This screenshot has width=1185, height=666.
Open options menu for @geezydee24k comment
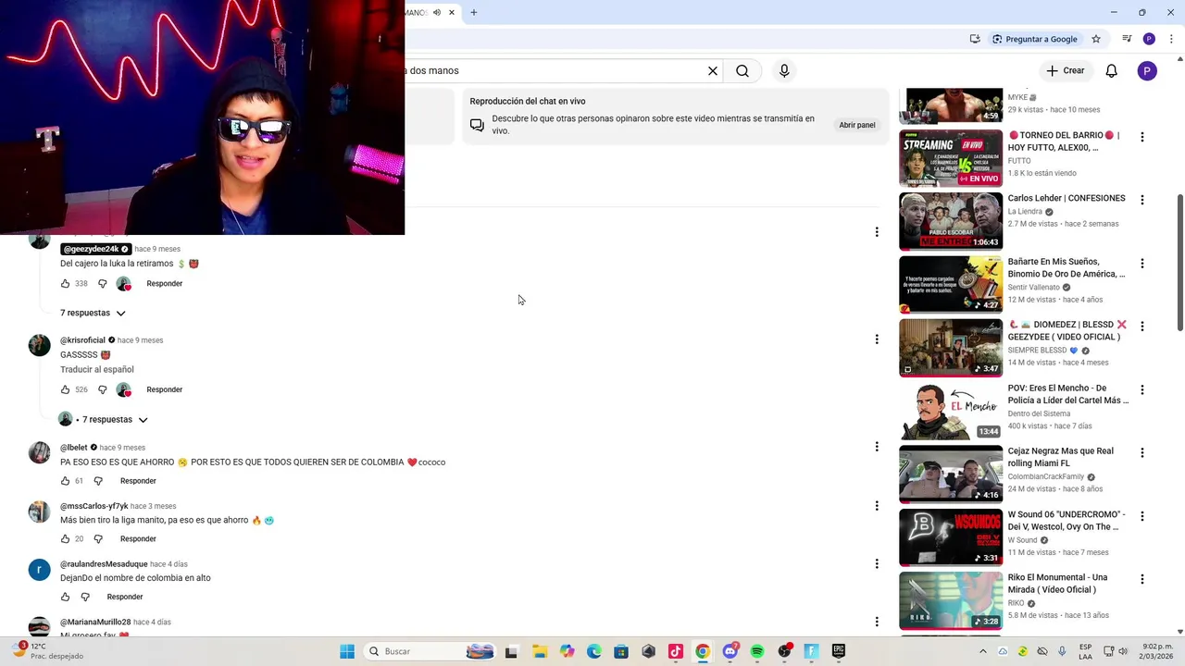click(x=877, y=232)
